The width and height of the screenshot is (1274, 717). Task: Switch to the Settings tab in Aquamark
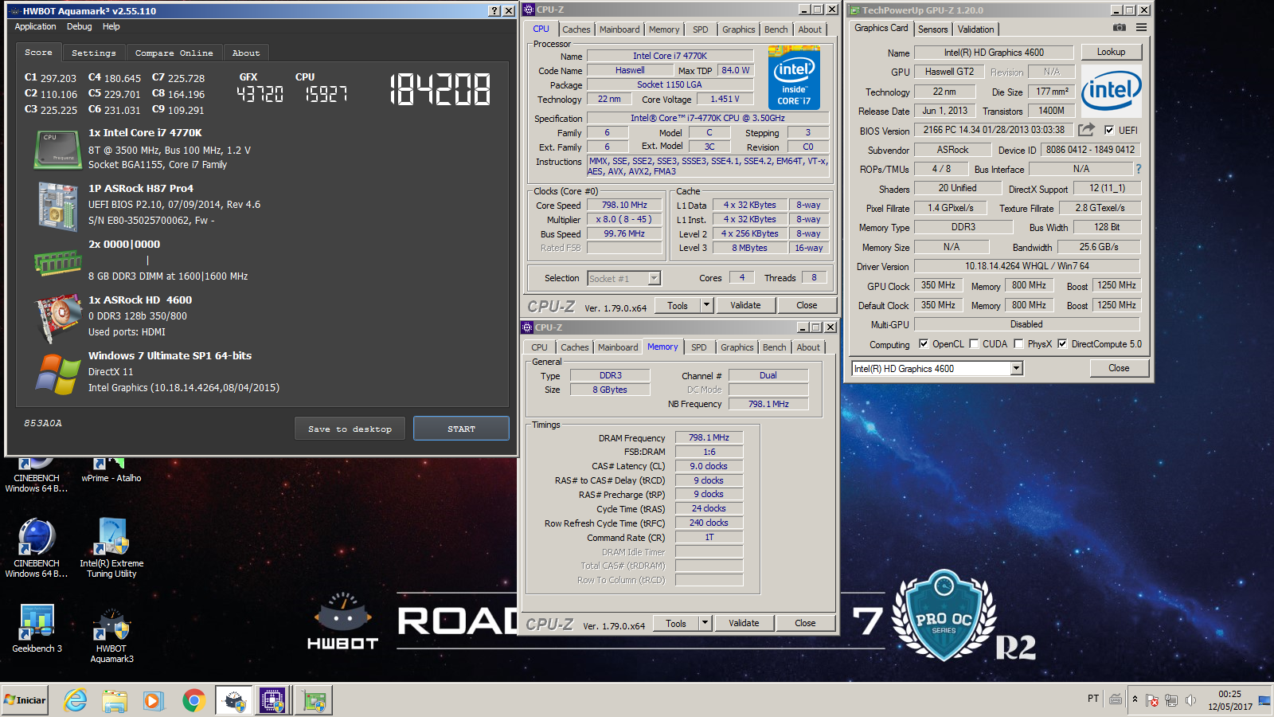pyautogui.click(x=93, y=53)
